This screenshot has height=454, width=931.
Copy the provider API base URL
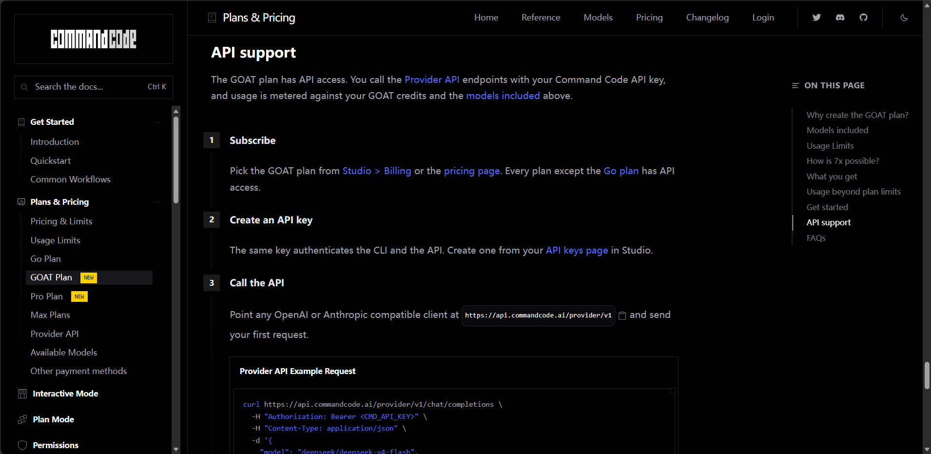(x=622, y=316)
